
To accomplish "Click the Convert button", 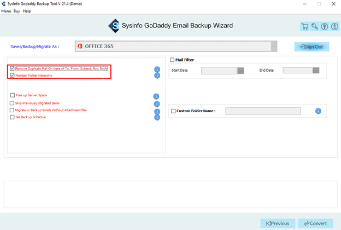I will click(x=315, y=223).
